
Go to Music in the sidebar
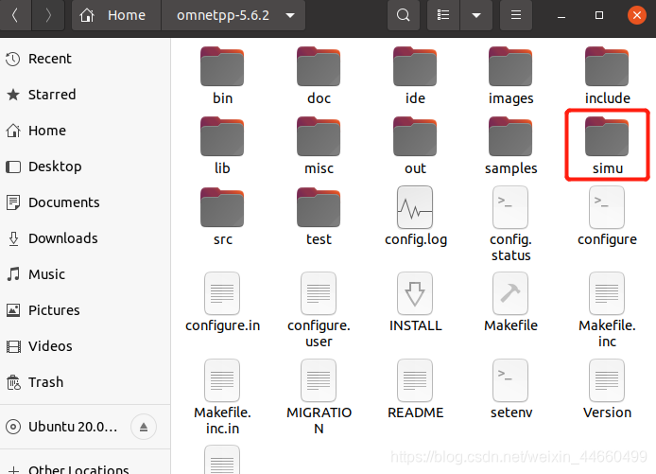point(85,274)
